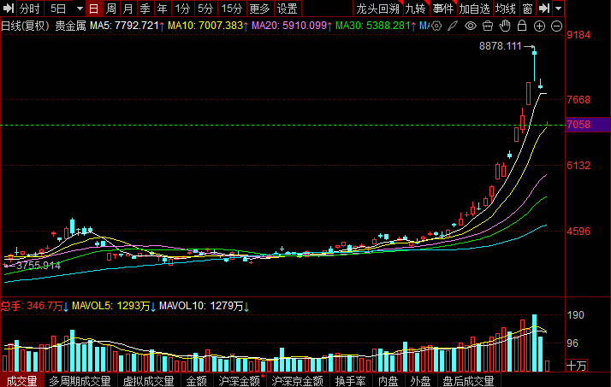Click the 8878.111 high price marker
611x387 pixels.
(501, 46)
